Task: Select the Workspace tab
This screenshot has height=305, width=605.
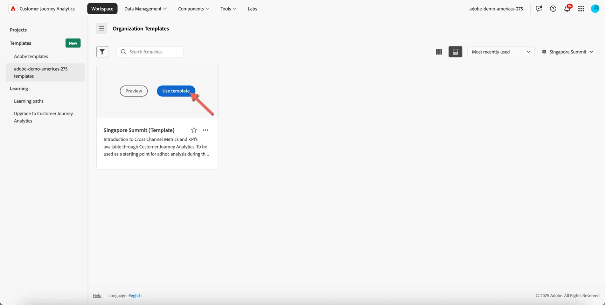Action: (102, 9)
